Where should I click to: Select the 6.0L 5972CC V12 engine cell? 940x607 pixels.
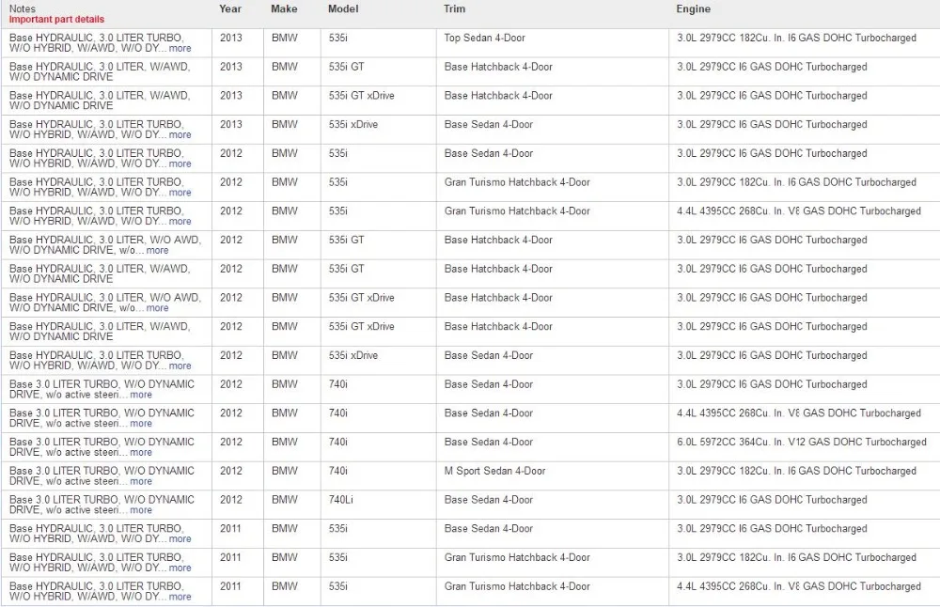click(805, 447)
